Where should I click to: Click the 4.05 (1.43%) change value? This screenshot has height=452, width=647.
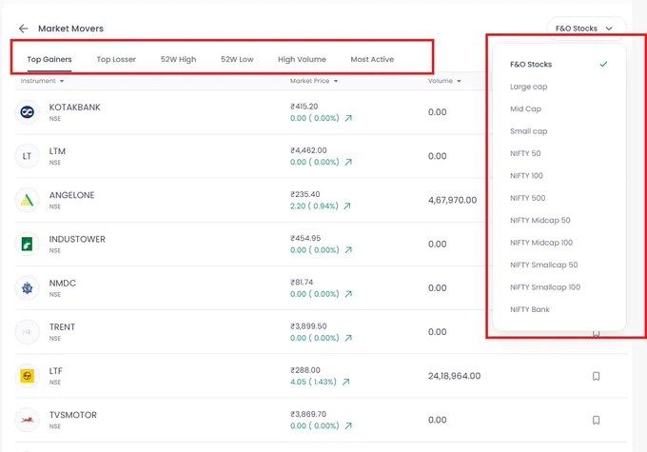(313, 382)
